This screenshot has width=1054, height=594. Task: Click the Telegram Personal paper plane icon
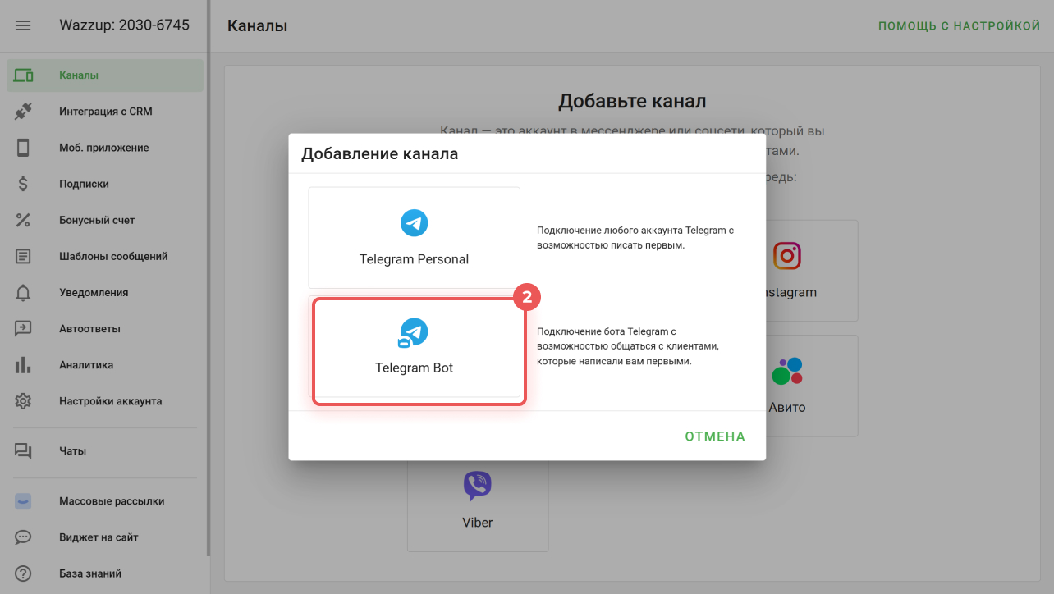coord(414,223)
